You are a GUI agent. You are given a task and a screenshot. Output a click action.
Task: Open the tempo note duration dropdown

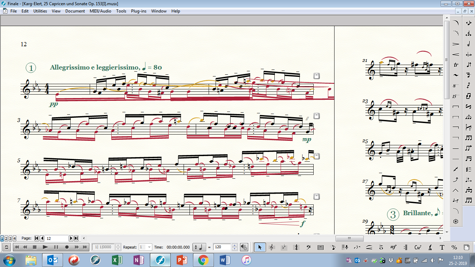pyautogui.click(x=199, y=247)
